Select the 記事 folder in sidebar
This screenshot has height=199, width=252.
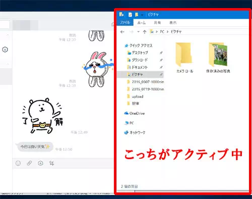[133, 104]
